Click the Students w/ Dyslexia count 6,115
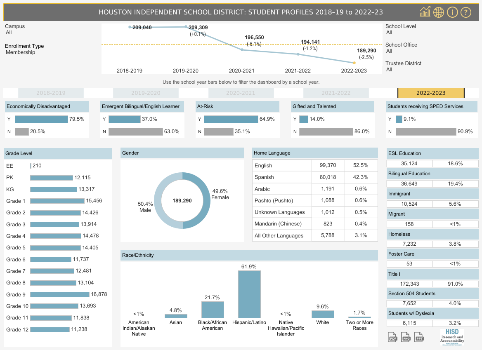Image resolution: width=482 pixels, height=350 pixels. coord(409,323)
